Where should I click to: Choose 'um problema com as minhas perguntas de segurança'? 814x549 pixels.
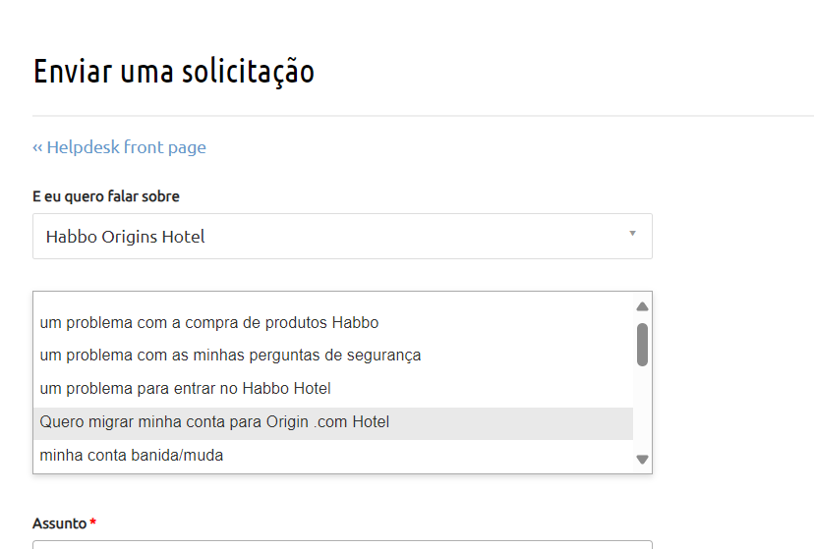click(230, 355)
